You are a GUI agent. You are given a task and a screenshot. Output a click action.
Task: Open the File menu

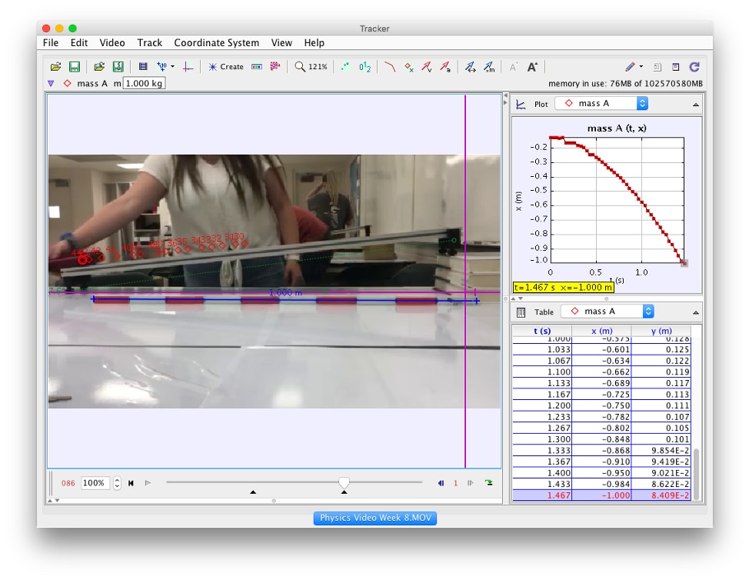click(x=51, y=42)
